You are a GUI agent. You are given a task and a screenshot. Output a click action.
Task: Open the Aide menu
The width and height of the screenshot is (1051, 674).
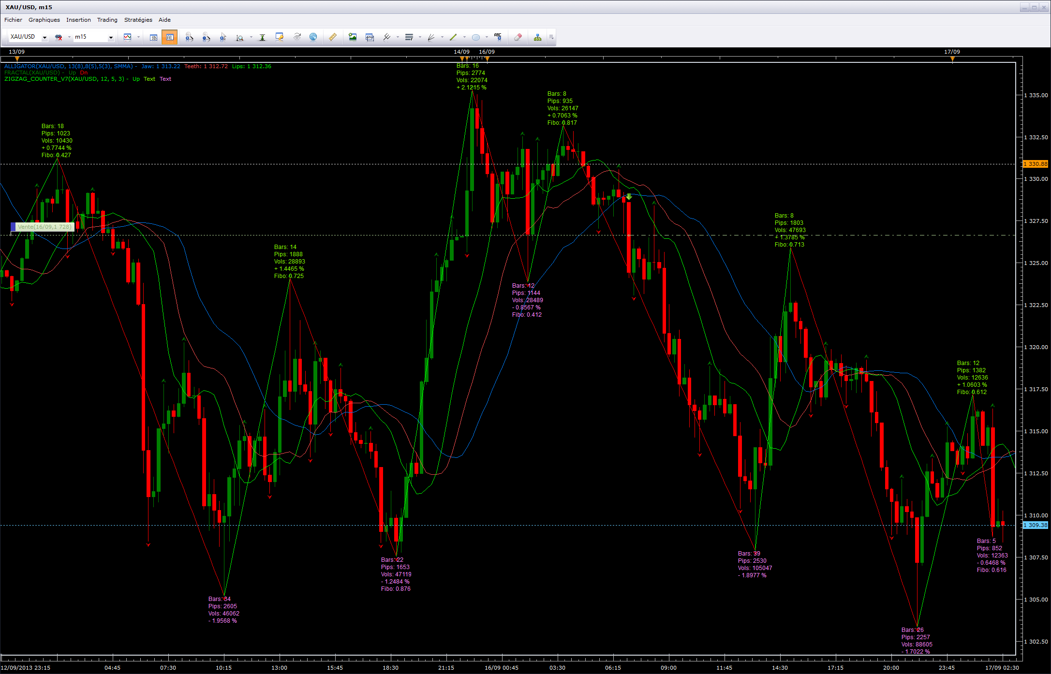click(x=164, y=20)
